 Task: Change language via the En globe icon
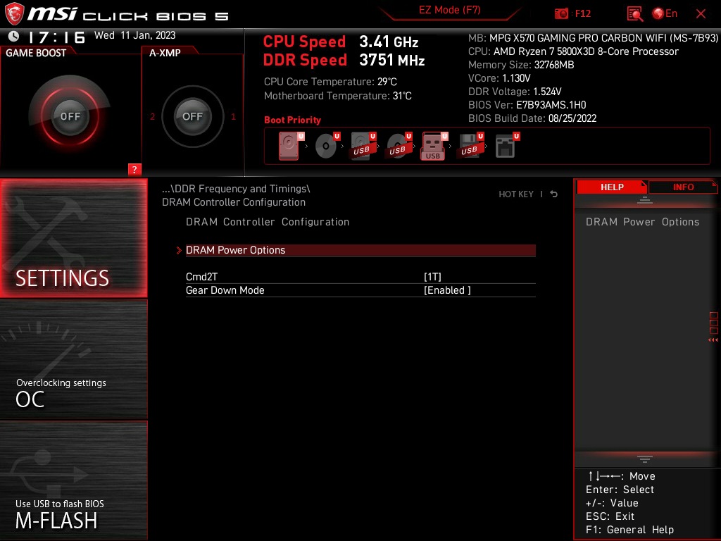[665, 14]
